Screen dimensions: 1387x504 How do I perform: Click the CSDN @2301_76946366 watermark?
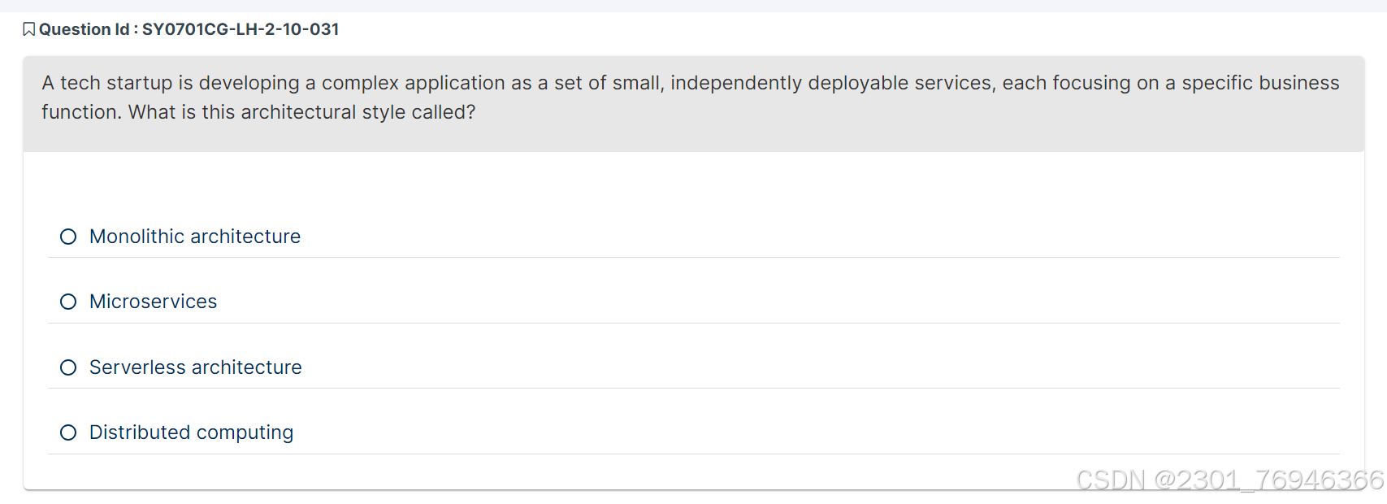[1229, 480]
